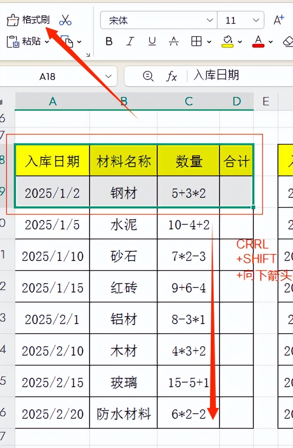Screen dimensions: 293x448
Task: Select header cell 材料名称
Action: pos(123,160)
